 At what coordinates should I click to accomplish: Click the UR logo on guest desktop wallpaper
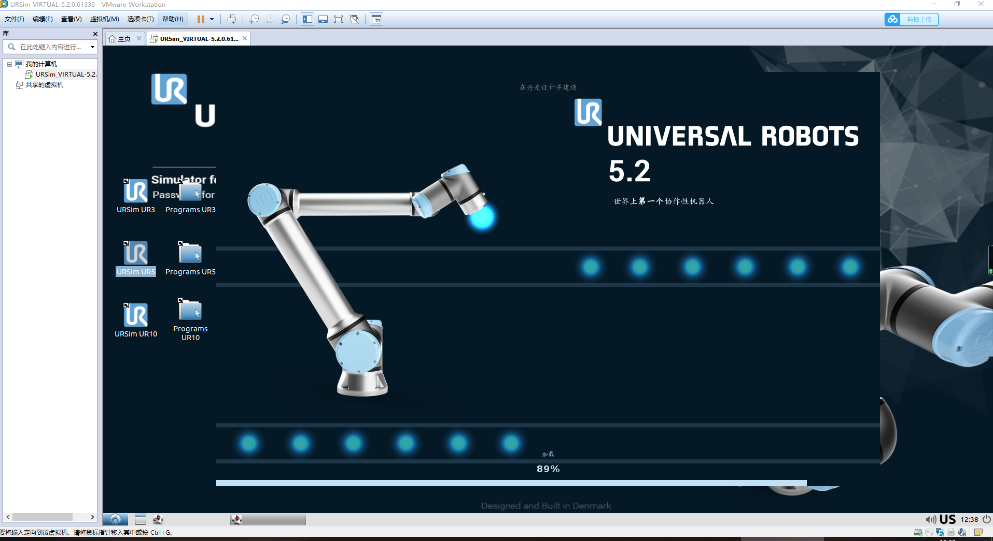tap(169, 89)
